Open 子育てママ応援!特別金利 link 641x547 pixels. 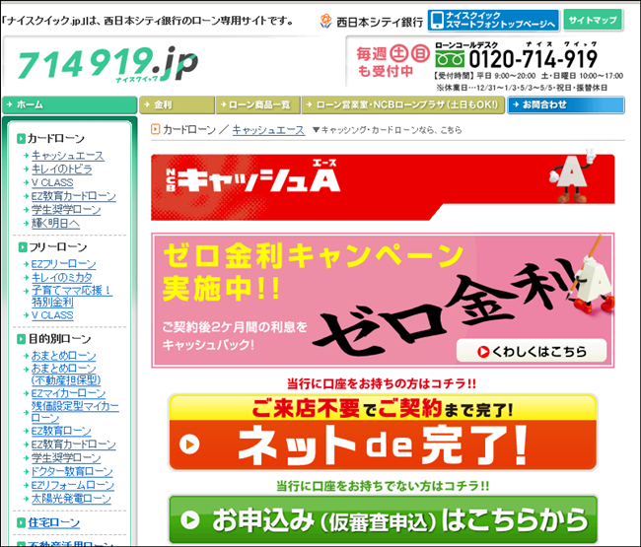pos(72,297)
